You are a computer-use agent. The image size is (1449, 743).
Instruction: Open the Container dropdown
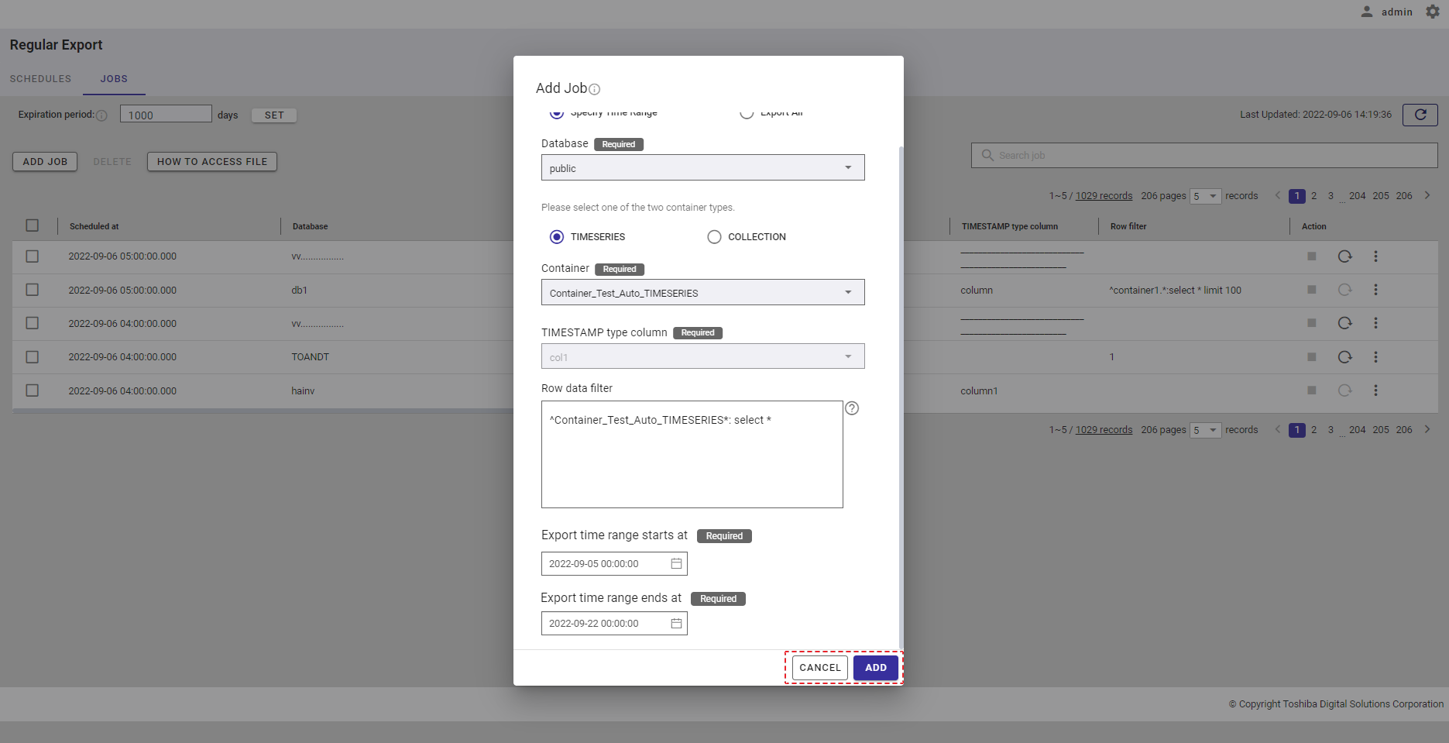point(848,293)
